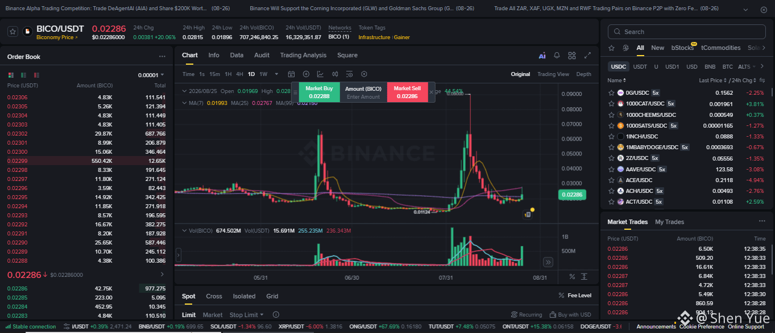Open the hexagon chart settings icon
This screenshot has width=775, height=333.
click(x=364, y=74)
